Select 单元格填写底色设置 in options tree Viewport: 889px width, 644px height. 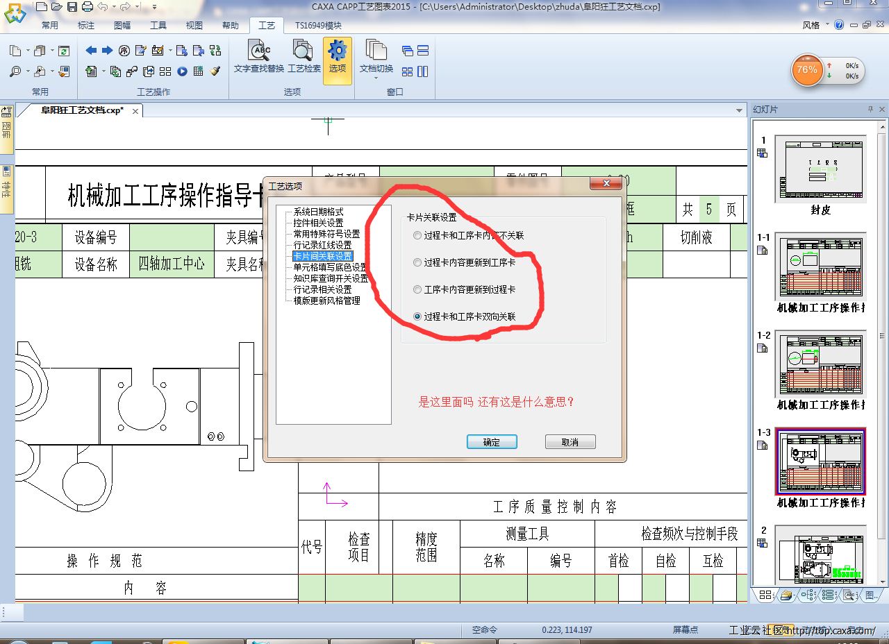tap(330, 267)
